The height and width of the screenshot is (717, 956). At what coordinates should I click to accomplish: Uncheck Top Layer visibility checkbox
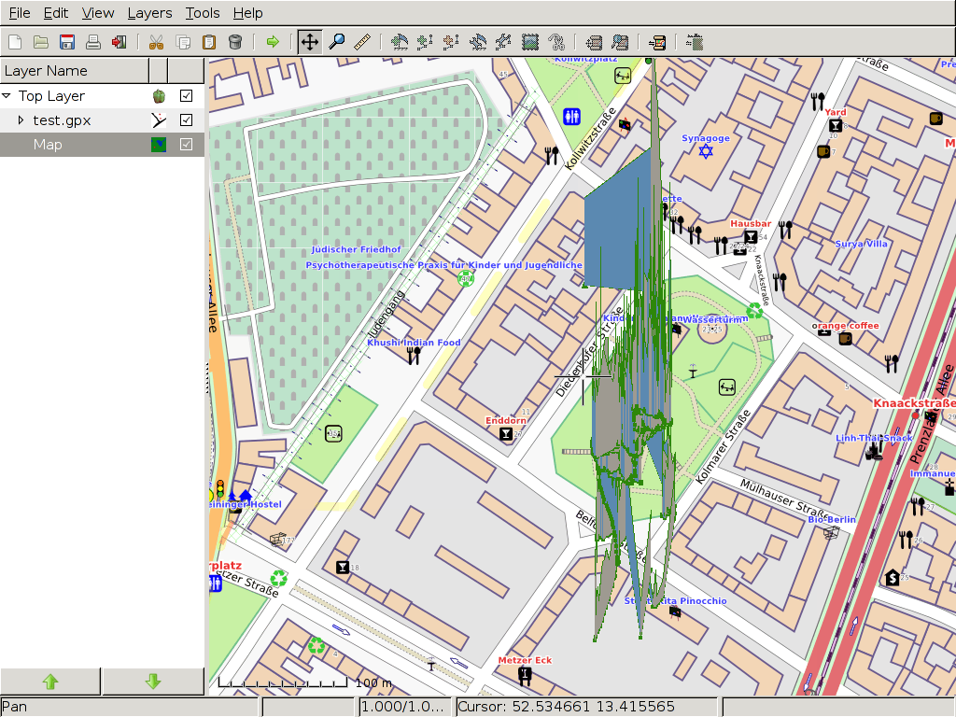(x=187, y=95)
